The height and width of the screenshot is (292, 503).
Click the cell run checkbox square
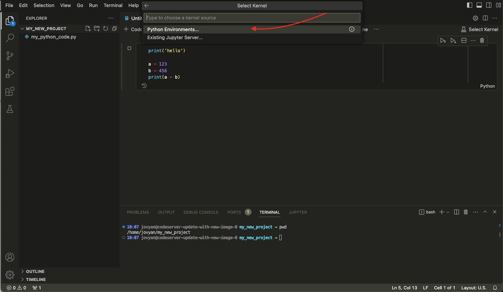pyautogui.click(x=129, y=48)
